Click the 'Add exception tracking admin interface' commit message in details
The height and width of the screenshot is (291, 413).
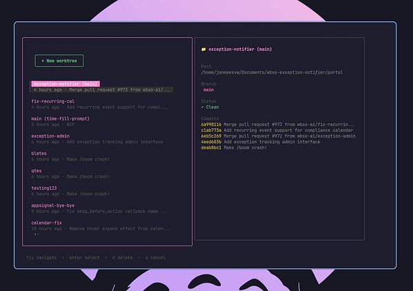[272, 142]
